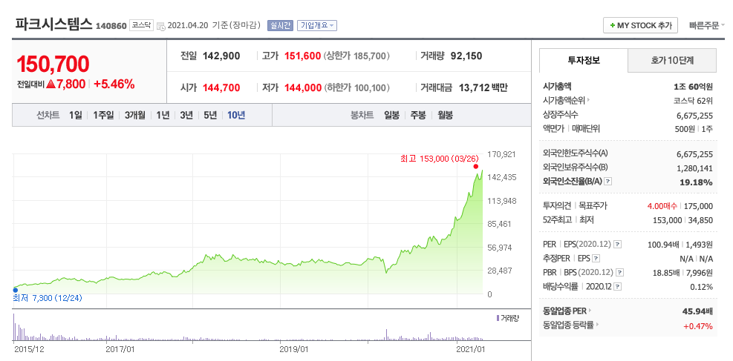Screen dimensions: 733x361
Task: Click the help icon next to PBR BPS(2020.12)
Action: [x=620, y=272]
